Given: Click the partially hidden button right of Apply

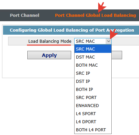Looking at the screenshot, I should point(117,55).
